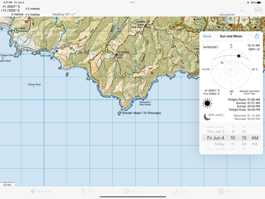Select minute 20 in the picker wheel
This screenshot has width=265, height=199.
(x=244, y=144)
